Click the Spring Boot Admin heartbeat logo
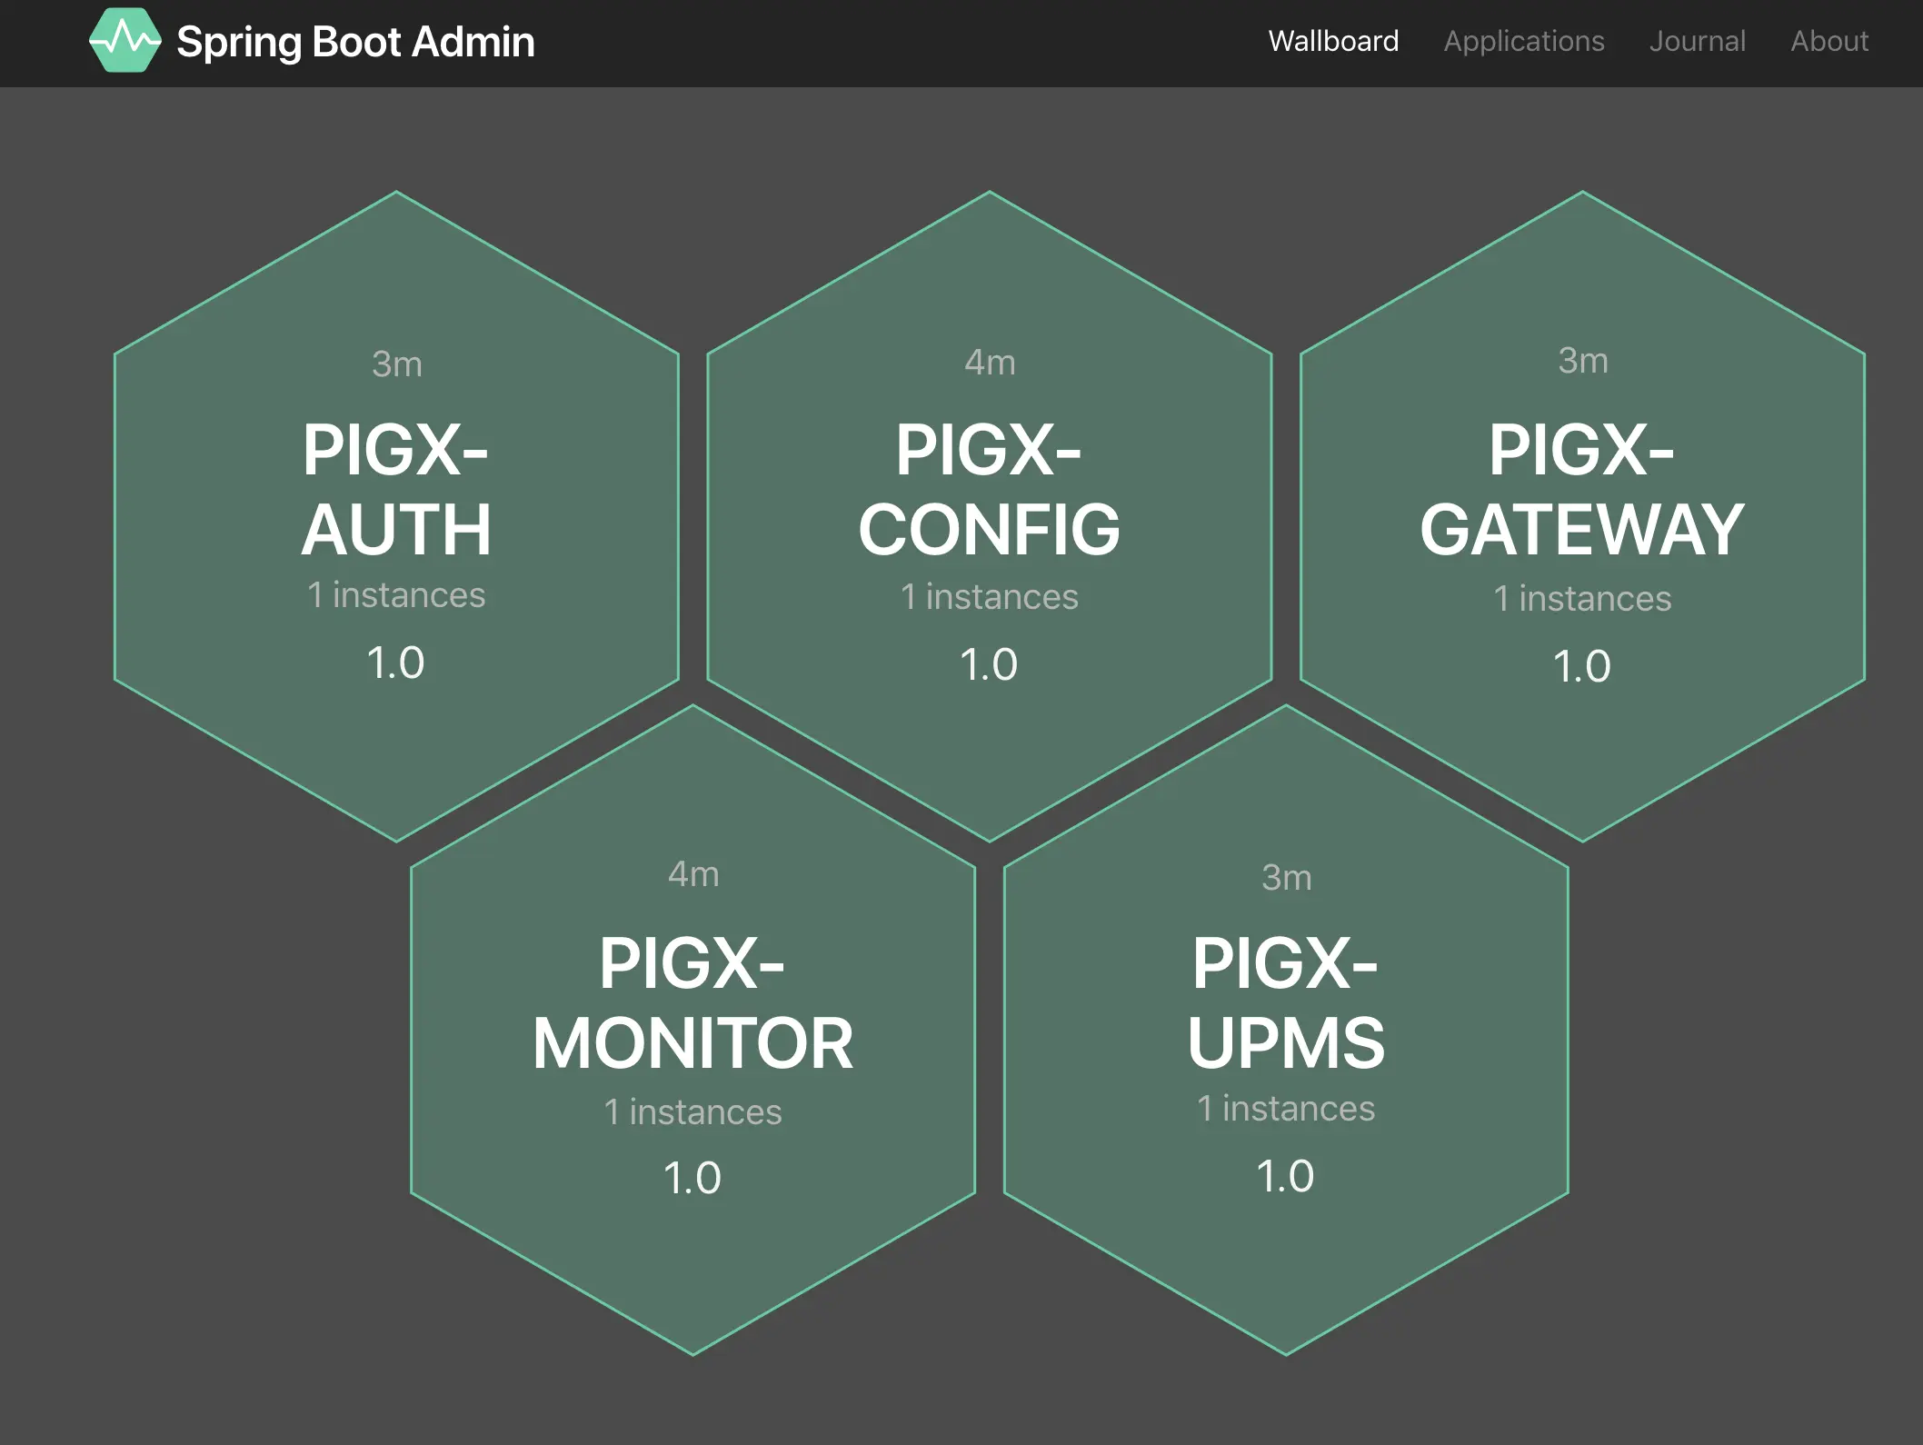Screen dimensions: 1923x1445 (x=125, y=41)
